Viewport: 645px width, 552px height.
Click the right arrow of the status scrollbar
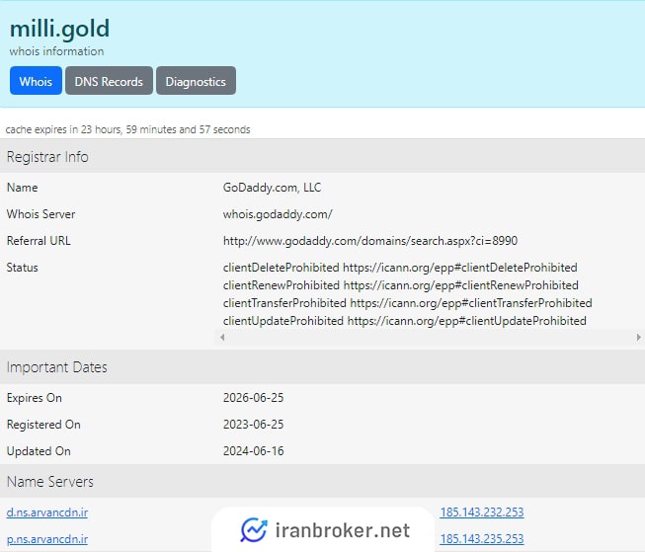[x=638, y=338]
